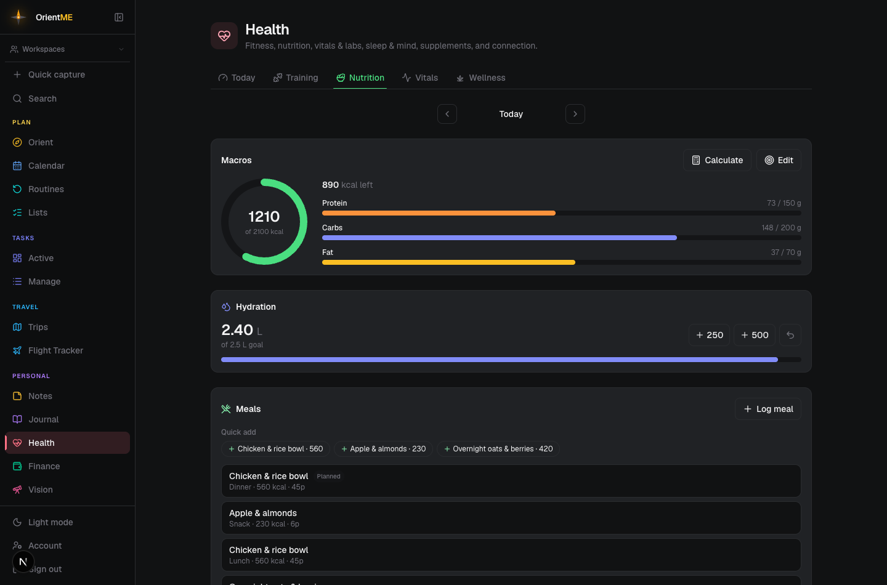This screenshot has width=887, height=585.
Task: Open Quick capture
Action: pos(67,75)
